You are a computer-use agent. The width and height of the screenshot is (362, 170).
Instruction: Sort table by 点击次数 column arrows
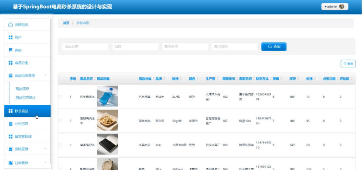tap(338, 79)
